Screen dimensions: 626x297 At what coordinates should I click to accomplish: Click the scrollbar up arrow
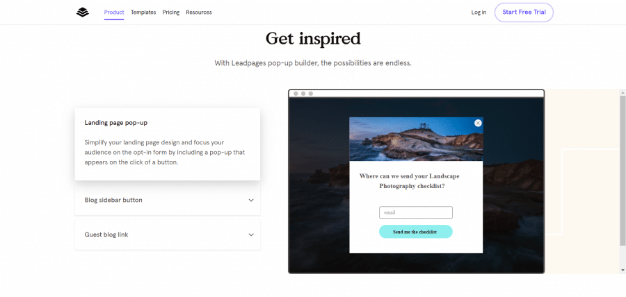click(623, 92)
